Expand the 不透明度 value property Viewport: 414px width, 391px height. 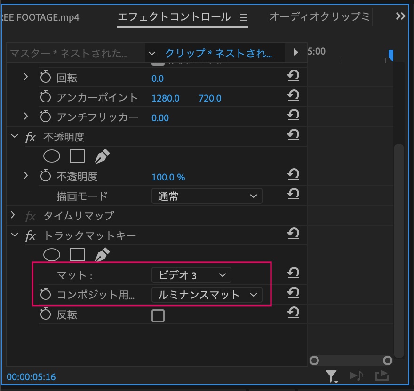[x=25, y=175]
